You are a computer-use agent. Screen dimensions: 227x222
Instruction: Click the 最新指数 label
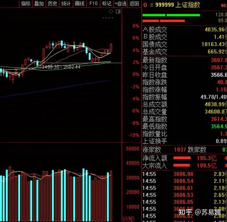point(155,60)
